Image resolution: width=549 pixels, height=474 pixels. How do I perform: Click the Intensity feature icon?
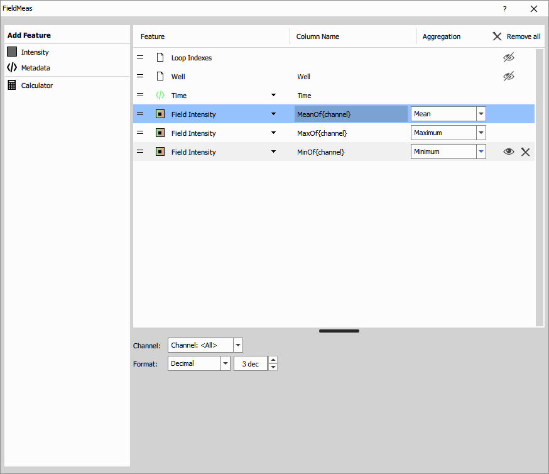coord(12,52)
